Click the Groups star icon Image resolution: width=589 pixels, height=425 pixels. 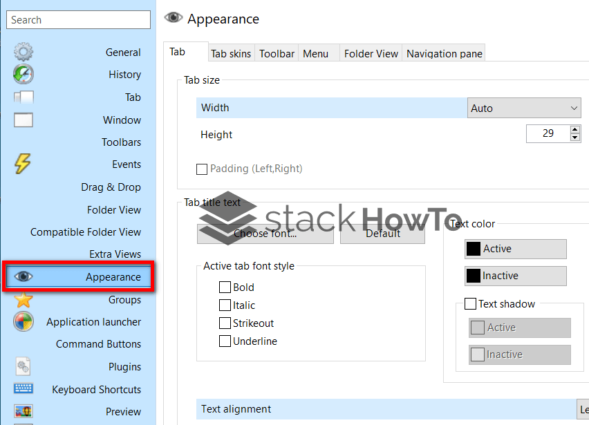[23, 299]
